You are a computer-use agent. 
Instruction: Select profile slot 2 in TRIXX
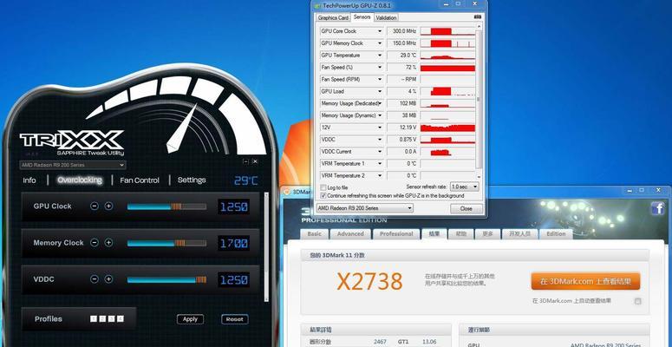(102, 318)
